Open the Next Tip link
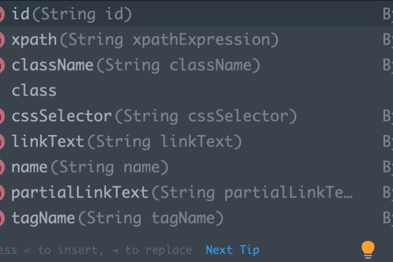The height and width of the screenshot is (262, 393). click(x=232, y=250)
